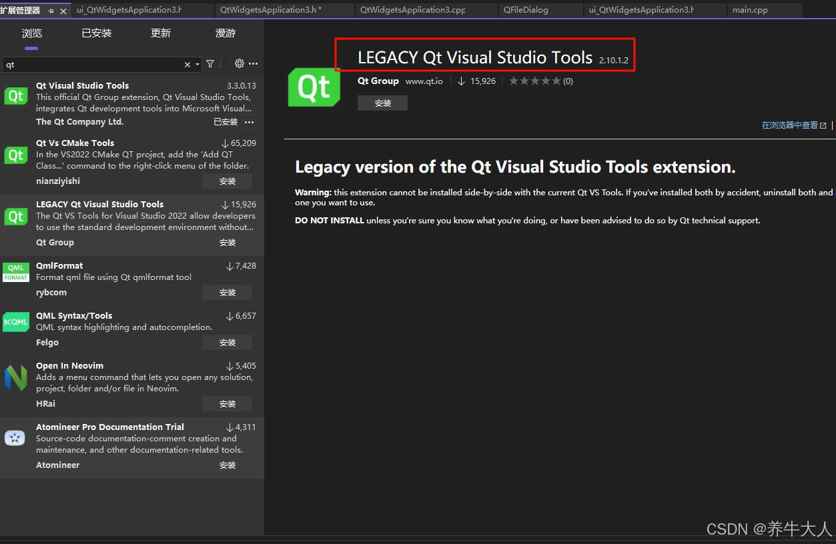Install Qt Vs CMake Tools

[228, 181]
